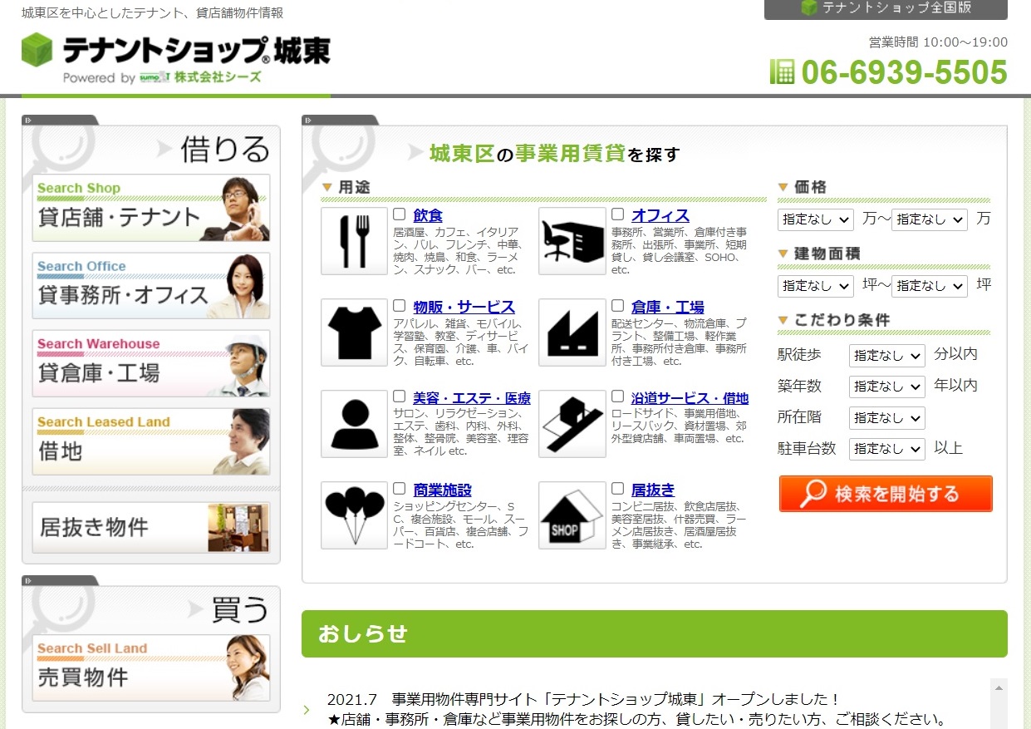The height and width of the screenshot is (729, 1031).
Task: Click the factory 倉庫・工場 icon
Action: click(x=572, y=332)
